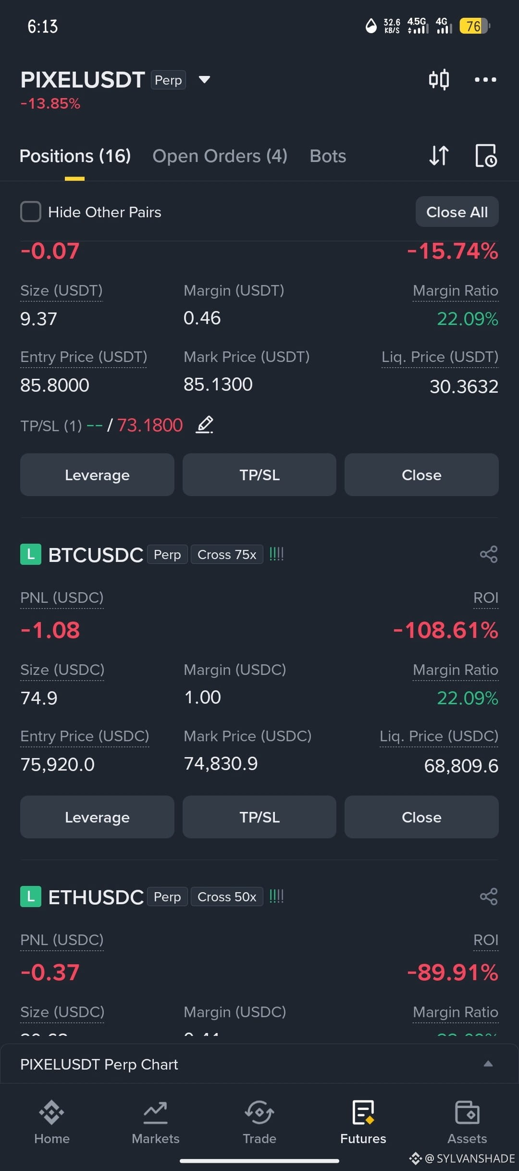Switch to the Open Orders (4) tab
This screenshot has height=1171, width=519.
coord(220,156)
